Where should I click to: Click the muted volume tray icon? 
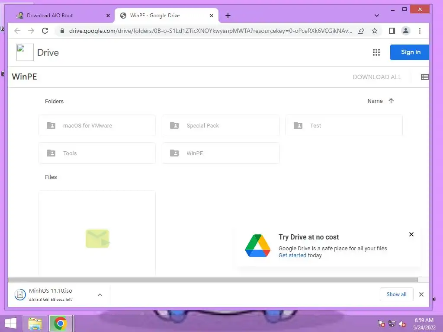(x=402, y=324)
